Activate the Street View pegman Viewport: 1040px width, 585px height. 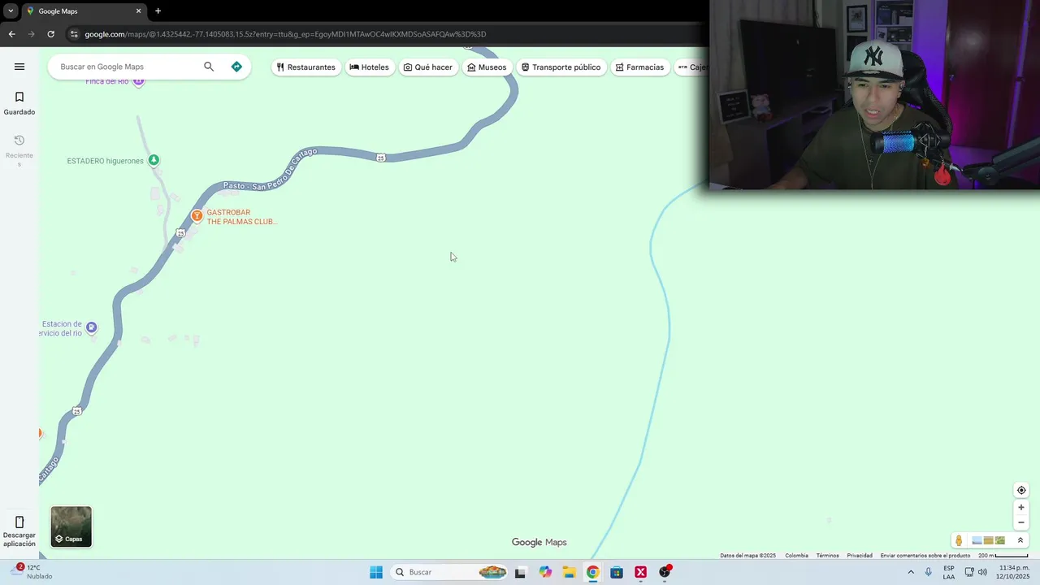[x=959, y=540]
